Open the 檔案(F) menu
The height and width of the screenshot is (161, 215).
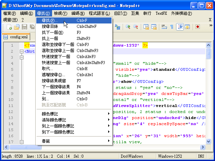pyautogui.click(x=9, y=13)
